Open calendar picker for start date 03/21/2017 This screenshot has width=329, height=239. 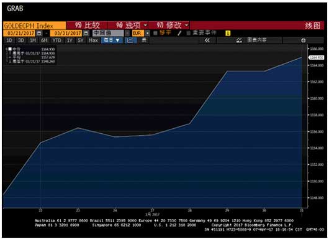(x=39, y=33)
